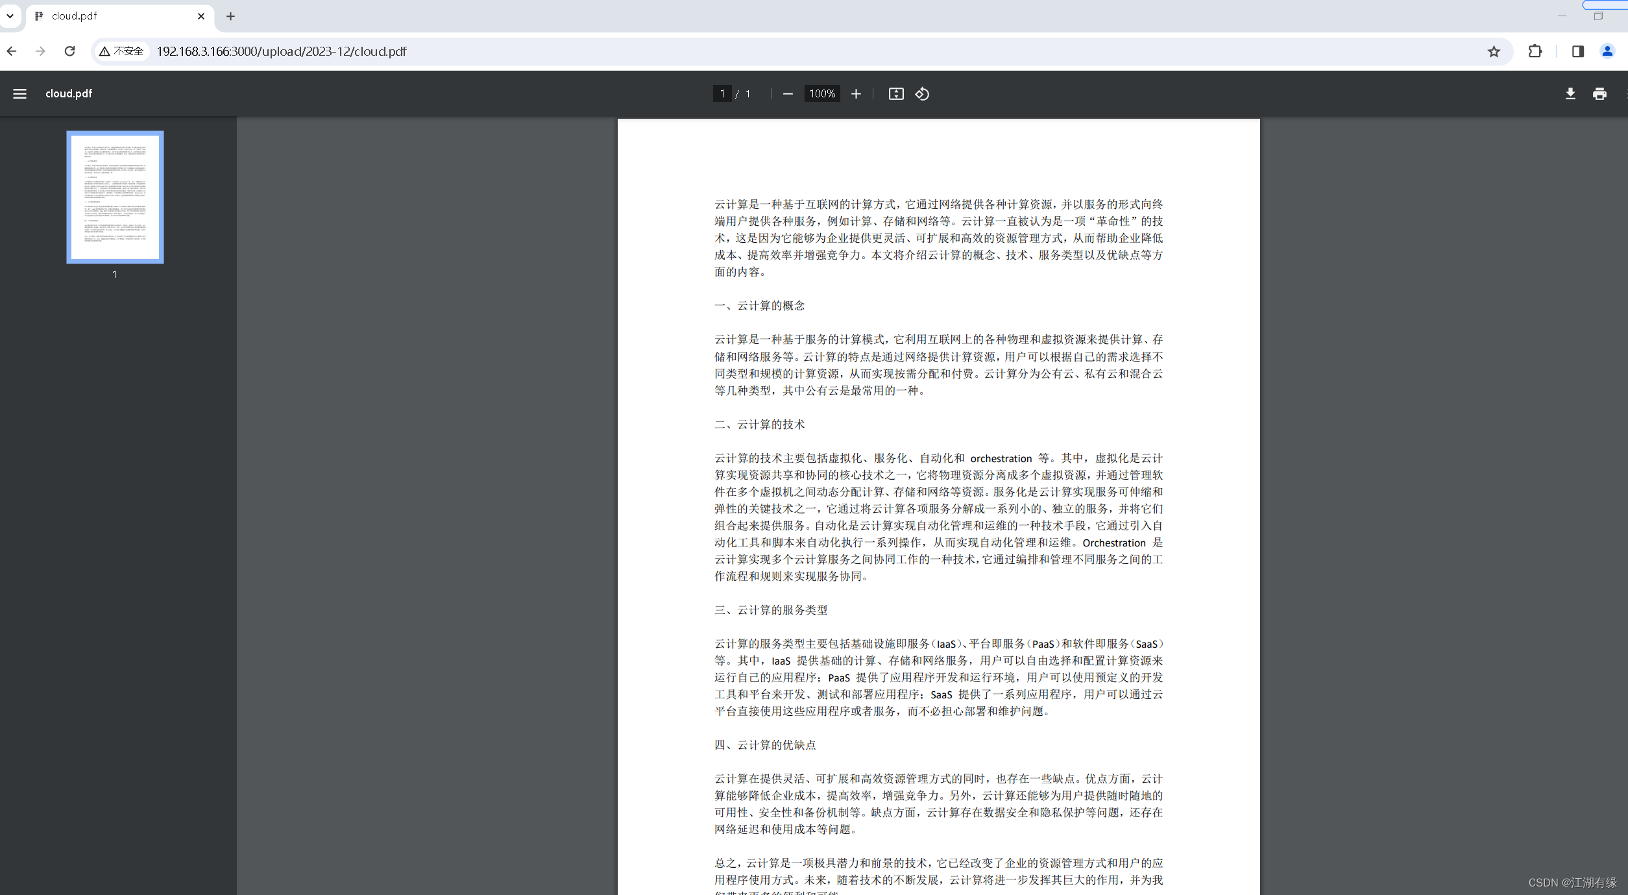
Task: Go back to the previous page
Action: (x=12, y=51)
